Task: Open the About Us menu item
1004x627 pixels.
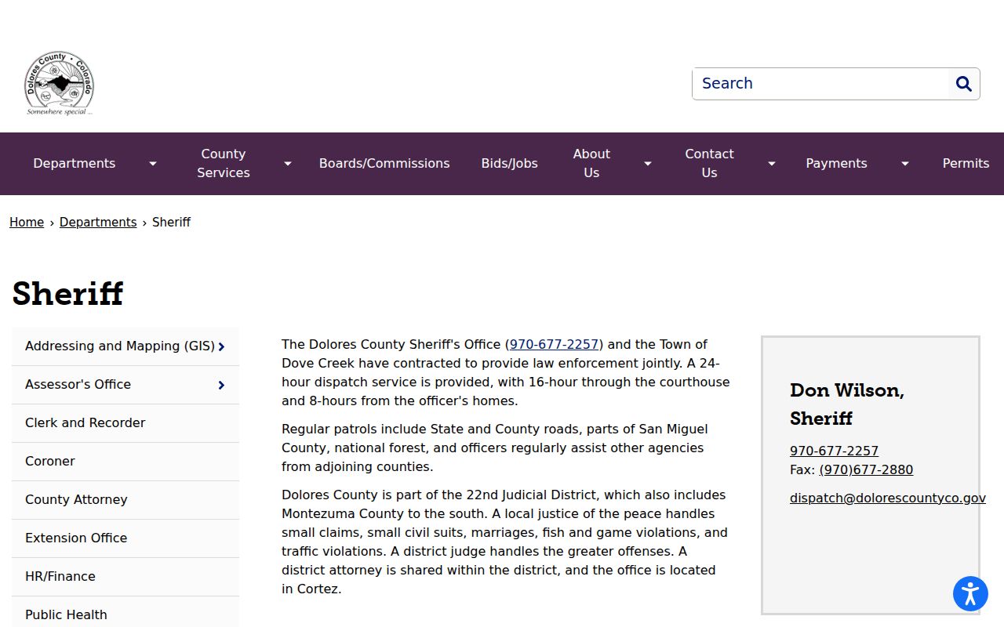Action: 591,164
